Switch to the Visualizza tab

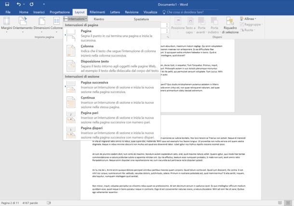(x=150, y=12)
